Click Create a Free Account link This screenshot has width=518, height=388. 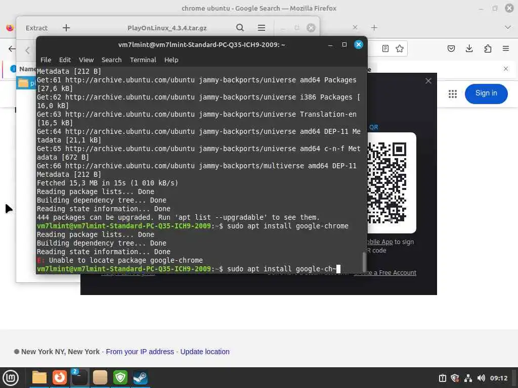[x=385, y=272]
